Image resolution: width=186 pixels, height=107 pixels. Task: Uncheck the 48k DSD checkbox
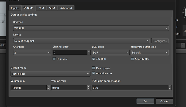pyautogui.click(x=94, y=59)
